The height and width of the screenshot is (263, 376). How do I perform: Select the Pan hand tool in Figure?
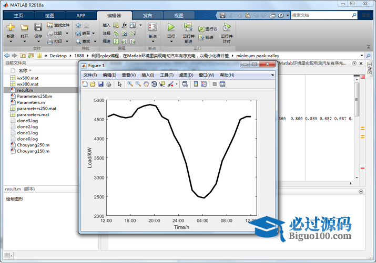click(x=146, y=84)
